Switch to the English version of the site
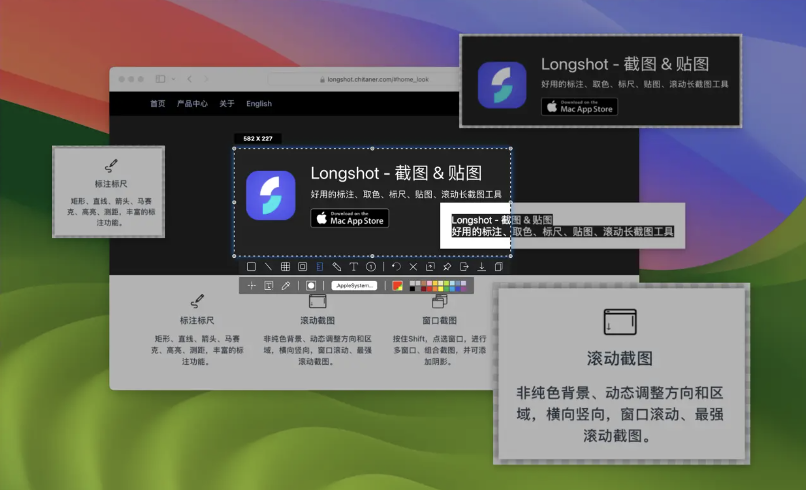The image size is (806, 490). (x=259, y=104)
